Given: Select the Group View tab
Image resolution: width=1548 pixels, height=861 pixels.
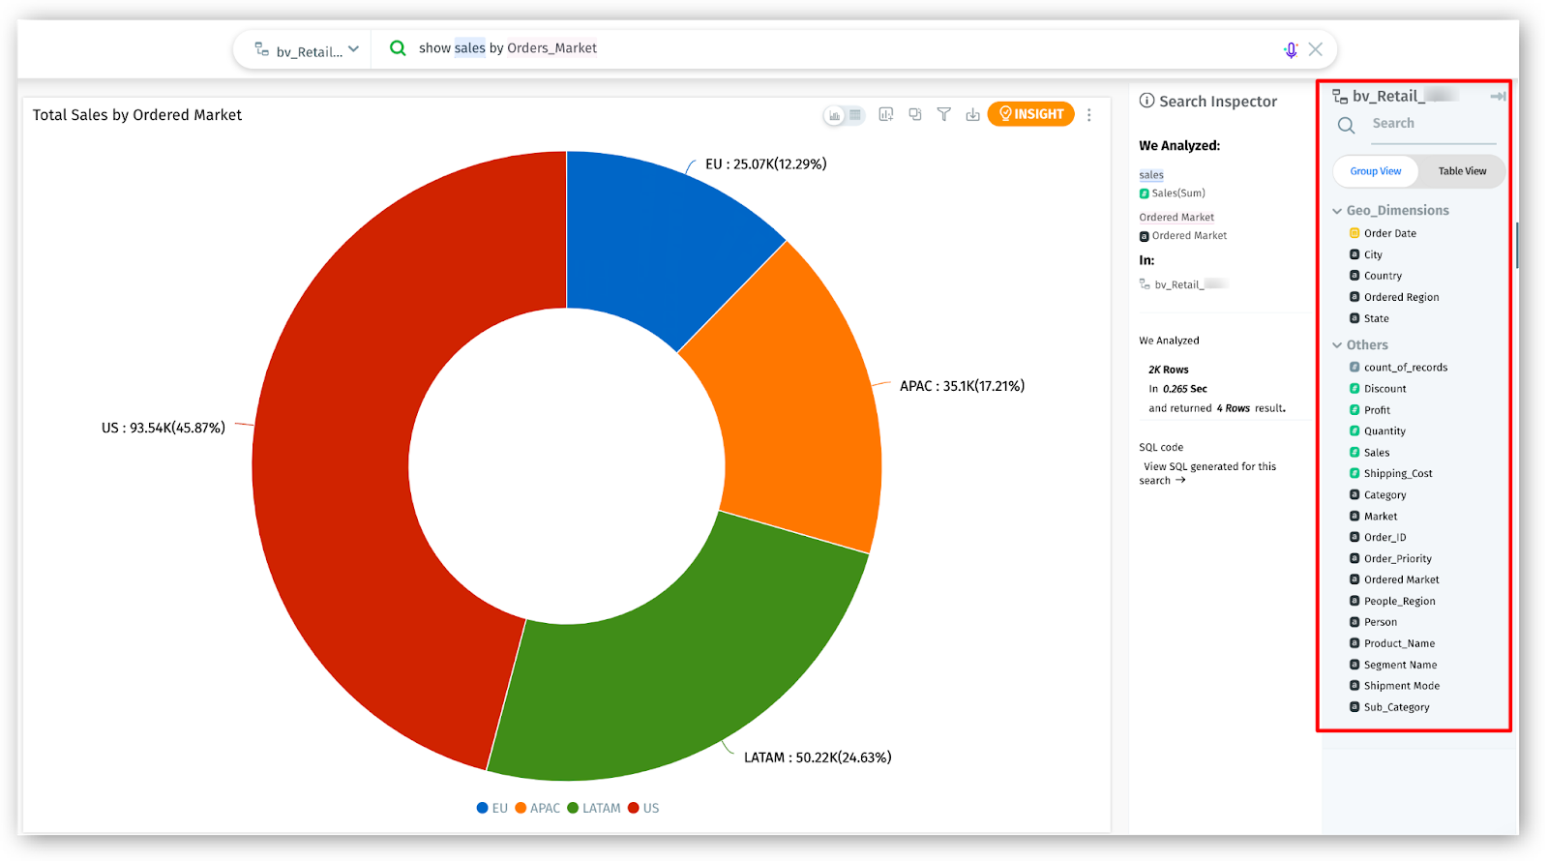Looking at the screenshot, I should (1376, 171).
